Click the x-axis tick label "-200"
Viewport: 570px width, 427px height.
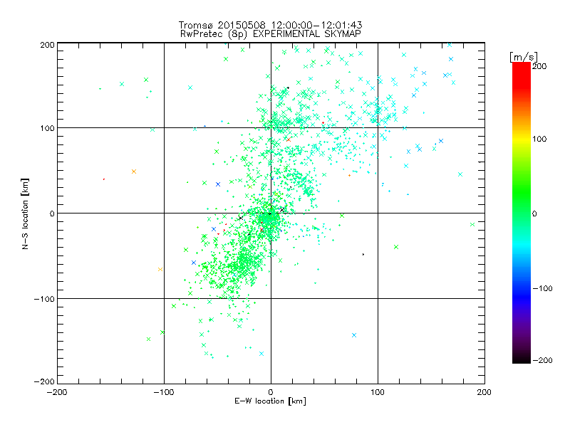tap(57, 392)
